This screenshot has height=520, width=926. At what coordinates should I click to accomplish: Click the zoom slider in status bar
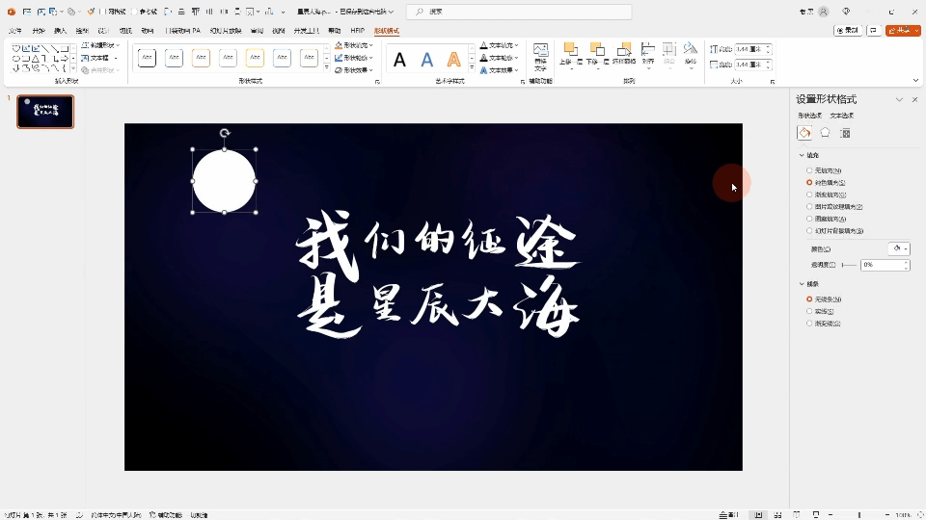[x=859, y=514]
